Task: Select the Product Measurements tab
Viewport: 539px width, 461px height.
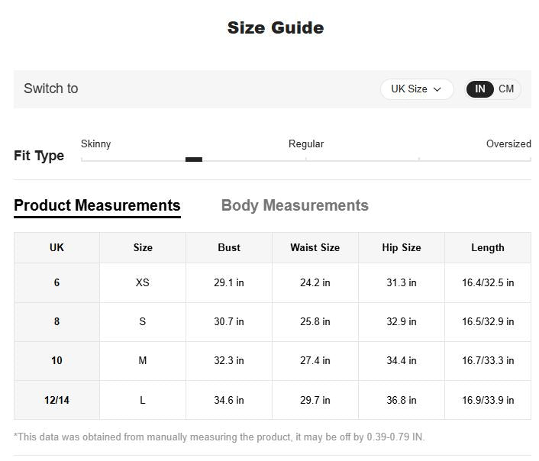Action: click(97, 205)
